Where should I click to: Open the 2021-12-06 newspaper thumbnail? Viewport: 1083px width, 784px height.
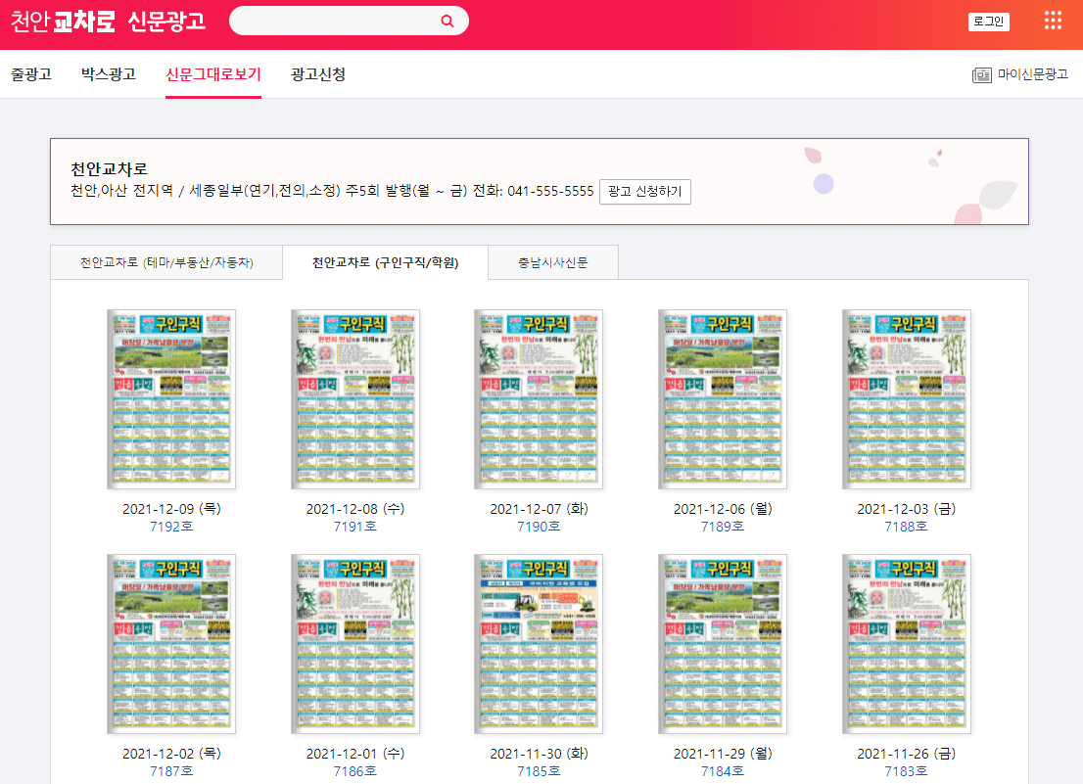click(x=723, y=399)
